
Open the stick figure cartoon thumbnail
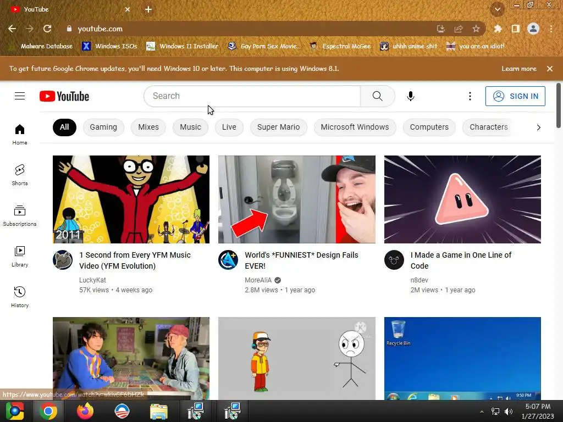[296, 358]
